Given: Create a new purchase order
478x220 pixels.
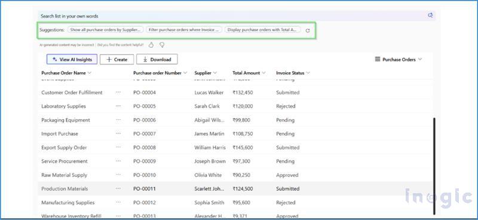Looking at the screenshot, I should tap(117, 60).
